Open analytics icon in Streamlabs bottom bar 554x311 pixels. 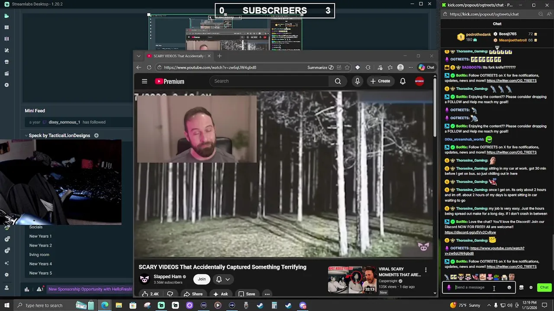(27, 289)
